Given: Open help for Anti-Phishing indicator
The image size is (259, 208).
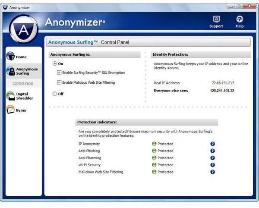Looking at the screenshot, I should (212, 151).
